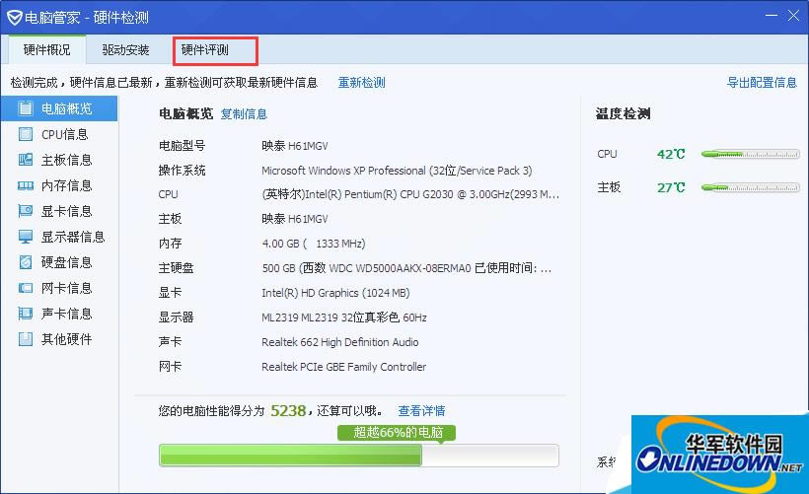This screenshot has width=809, height=494.
Task: Select 硬盘信息 in the sidebar
Action: (x=59, y=262)
